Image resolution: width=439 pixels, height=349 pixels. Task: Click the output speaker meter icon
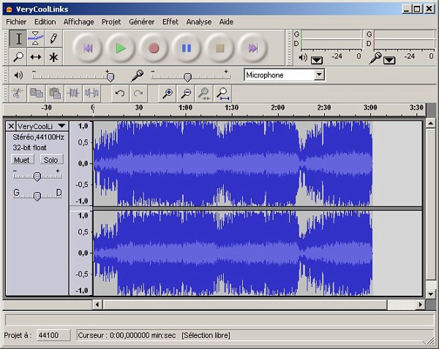[x=303, y=58]
